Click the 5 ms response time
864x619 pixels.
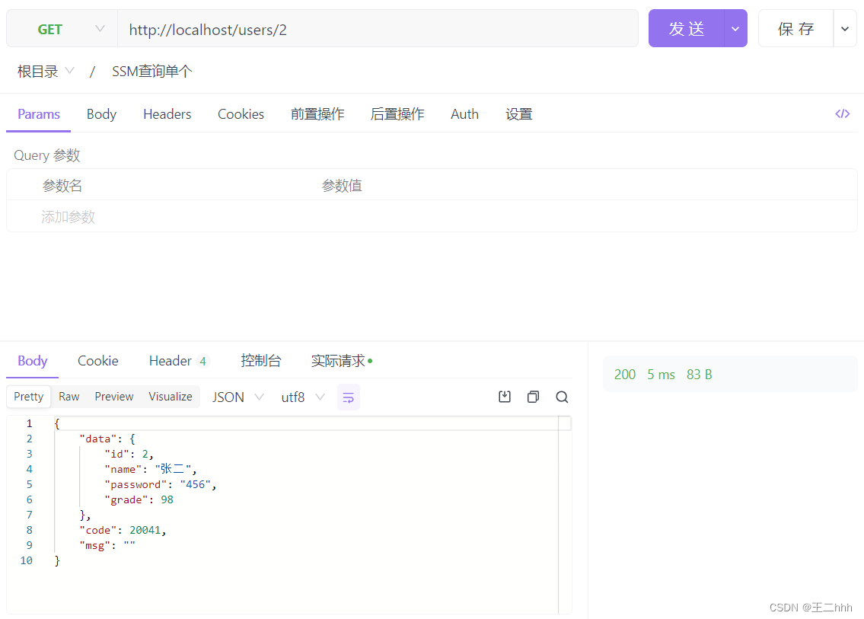661,375
